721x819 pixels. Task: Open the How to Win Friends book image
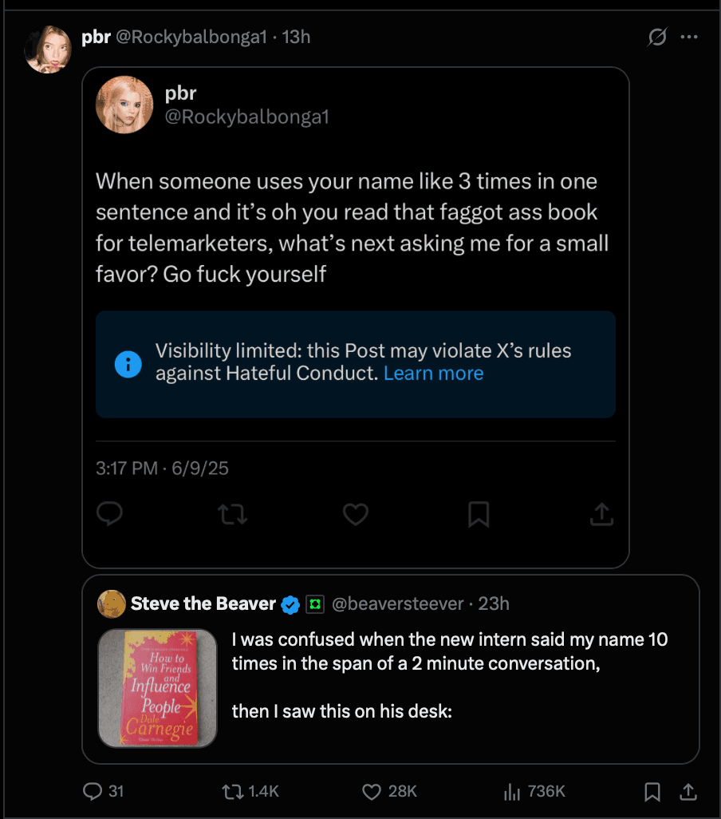coord(158,688)
